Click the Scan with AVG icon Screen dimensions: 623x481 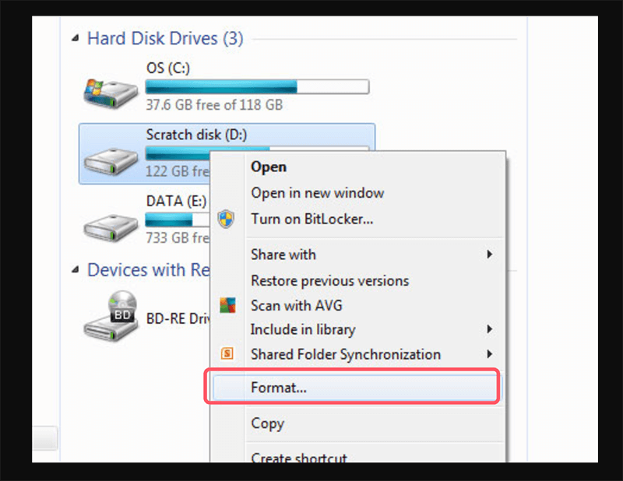pyautogui.click(x=227, y=305)
